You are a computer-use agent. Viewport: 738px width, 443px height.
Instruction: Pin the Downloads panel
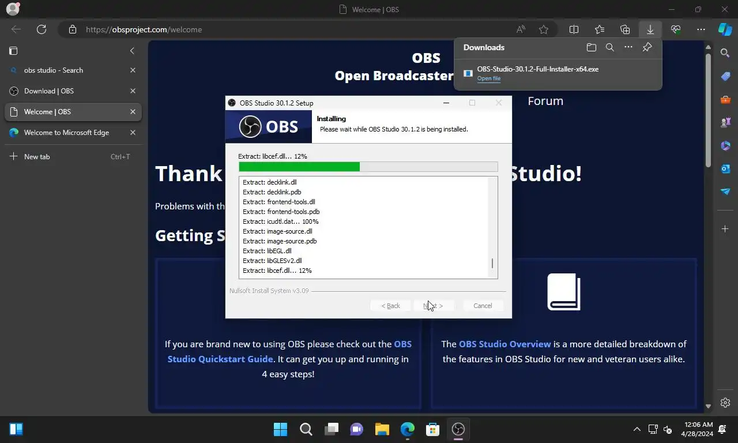click(x=647, y=47)
